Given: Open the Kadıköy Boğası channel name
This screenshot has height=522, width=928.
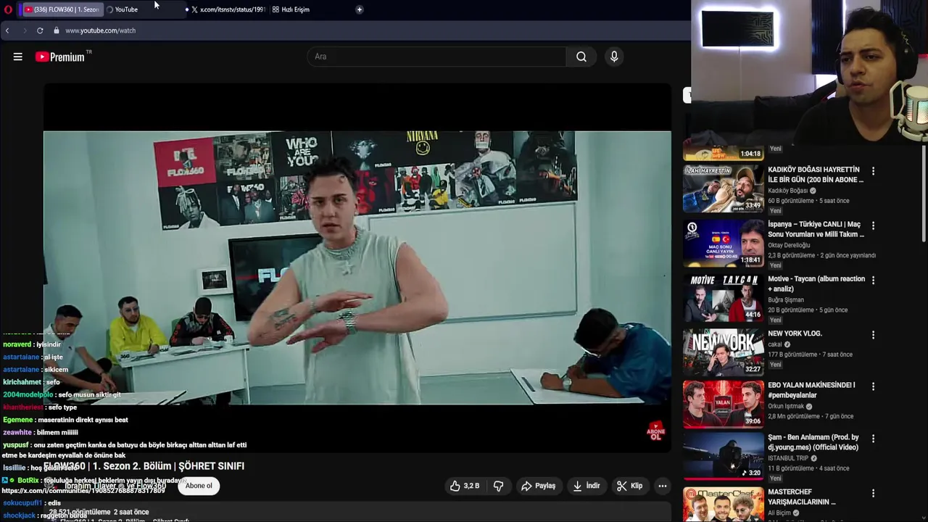Looking at the screenshot, I should [787, 191].
